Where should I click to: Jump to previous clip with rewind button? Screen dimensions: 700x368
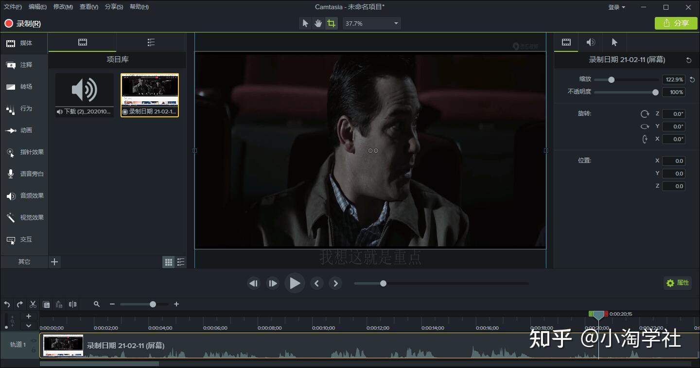pos(253,284)
